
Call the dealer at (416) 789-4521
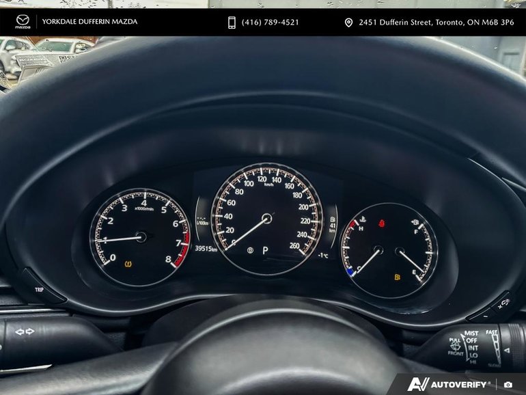coord(271,23)
